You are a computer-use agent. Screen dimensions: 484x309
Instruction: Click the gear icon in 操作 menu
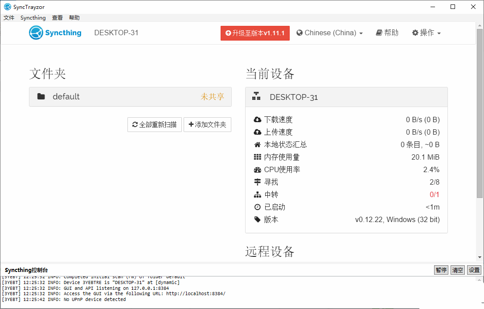[415, 33]
